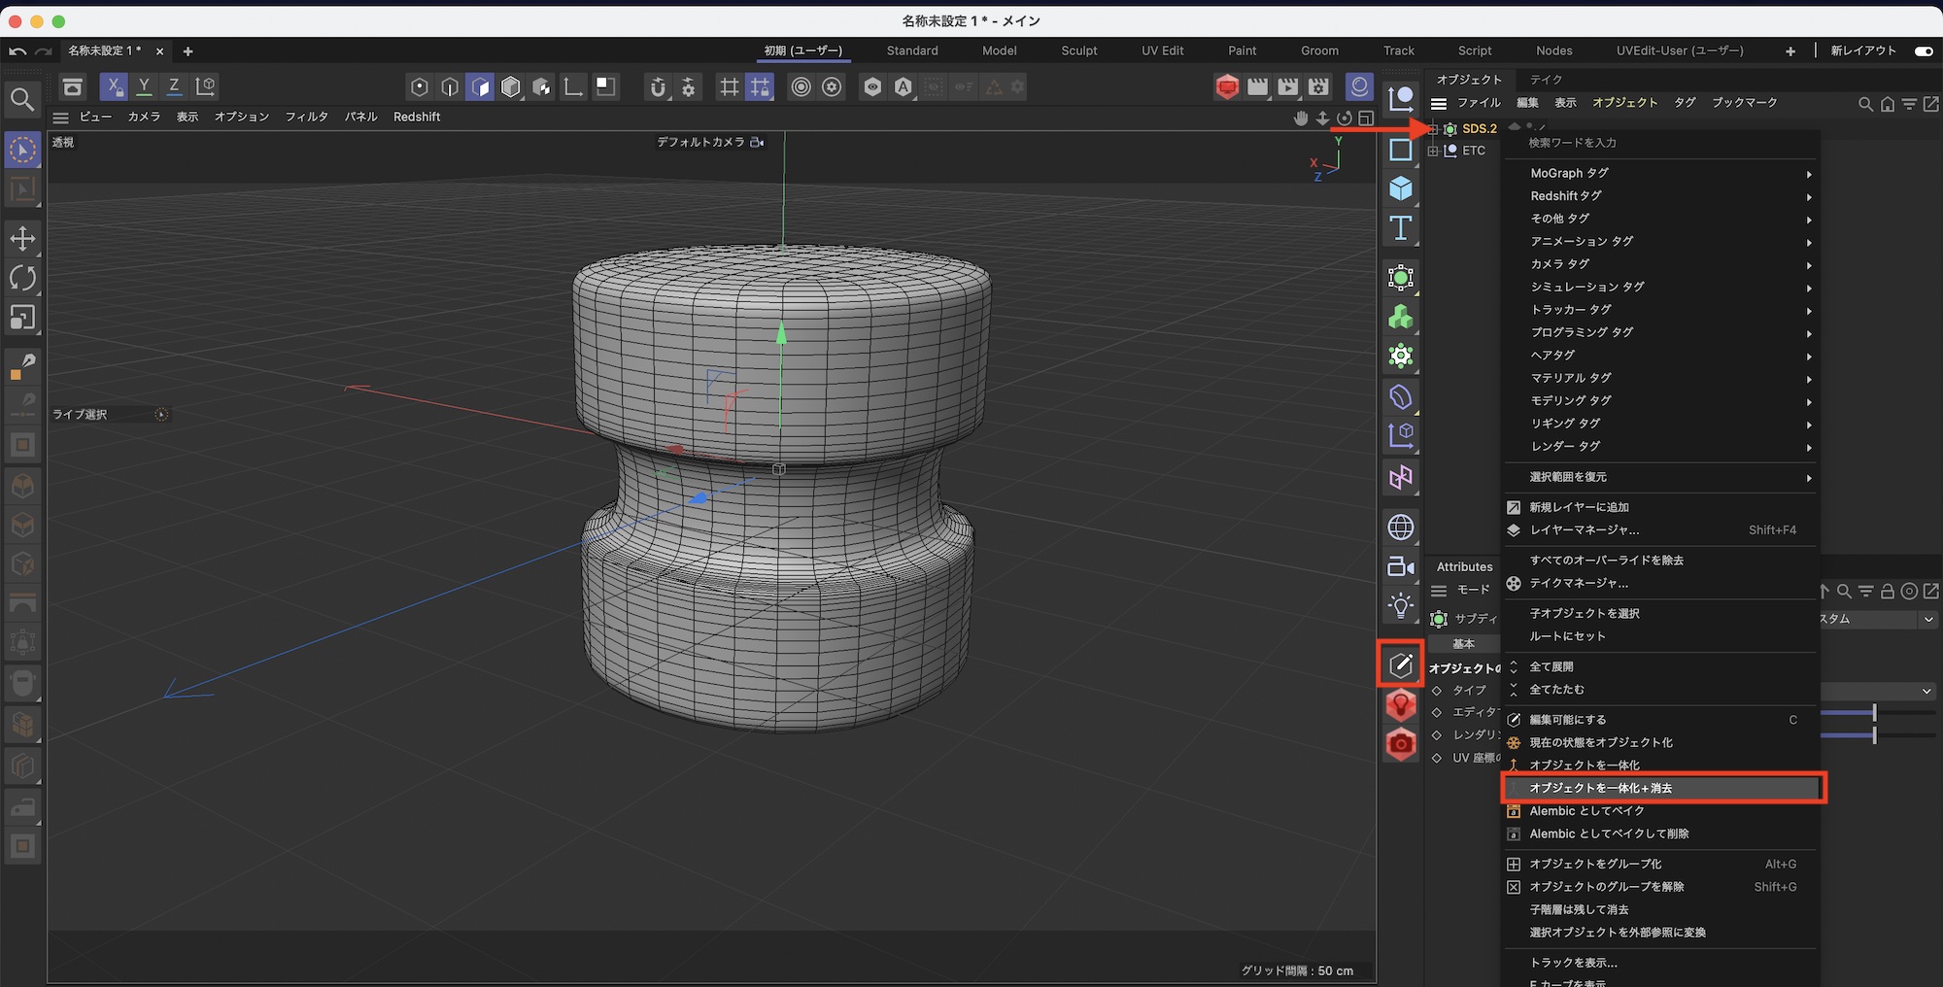
Task: Select the Move tool in left toolbar
Action: pos(22,238)
